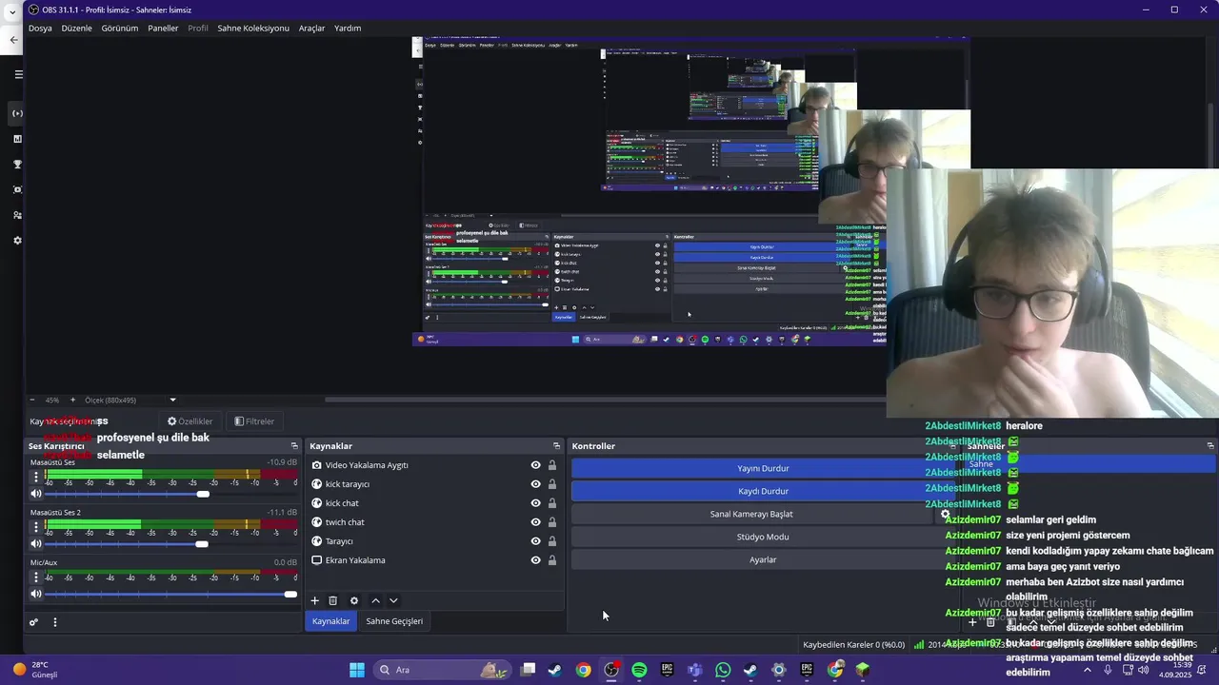
Task: Click the Ara taskbar search box
Action: 443,670
